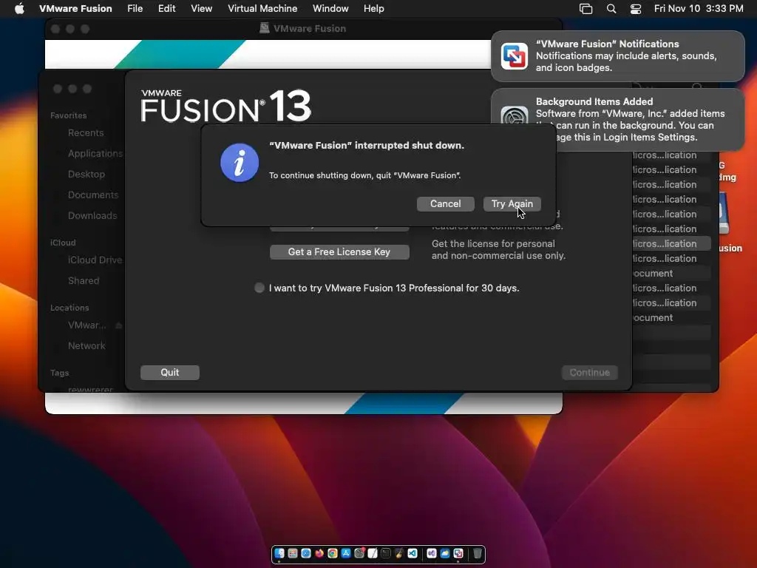Open the Help menu

(373, 8)
